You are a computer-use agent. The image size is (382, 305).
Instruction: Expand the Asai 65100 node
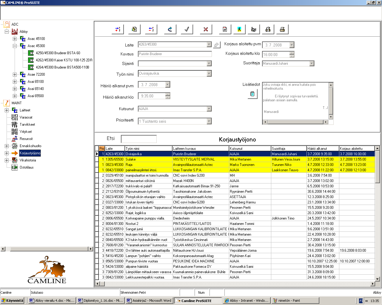[x=15, y=82]
